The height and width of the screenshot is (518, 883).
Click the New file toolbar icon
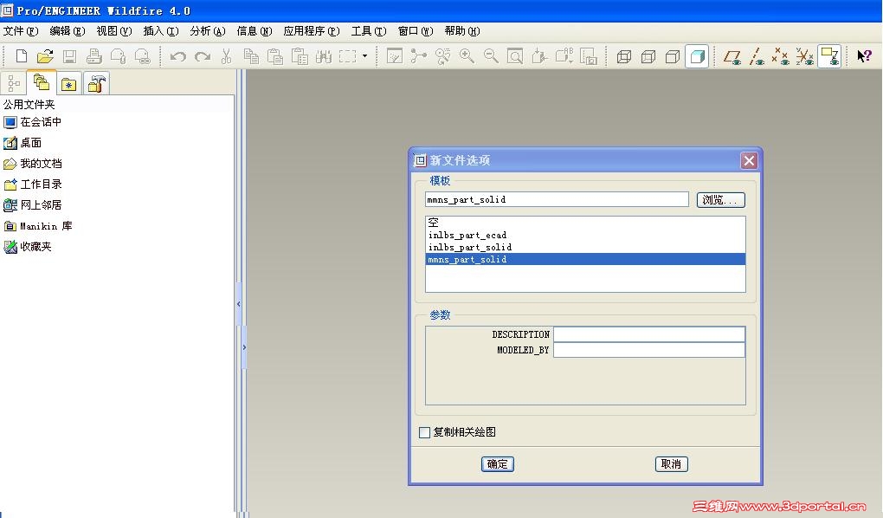(22, 55)
